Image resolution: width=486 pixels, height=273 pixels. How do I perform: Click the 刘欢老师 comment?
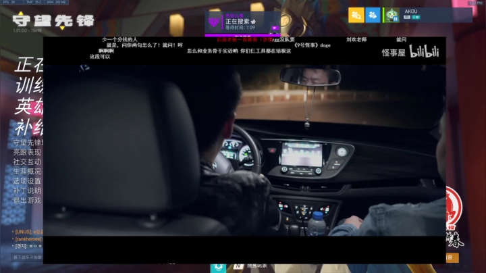[x=356, y=39]
